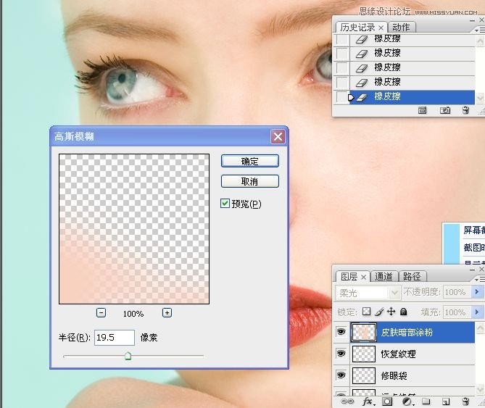This screenshot has width=485, height=408.
Task: Select the 修眼袋 layer thumbnail
Action: tap(364, 375)
